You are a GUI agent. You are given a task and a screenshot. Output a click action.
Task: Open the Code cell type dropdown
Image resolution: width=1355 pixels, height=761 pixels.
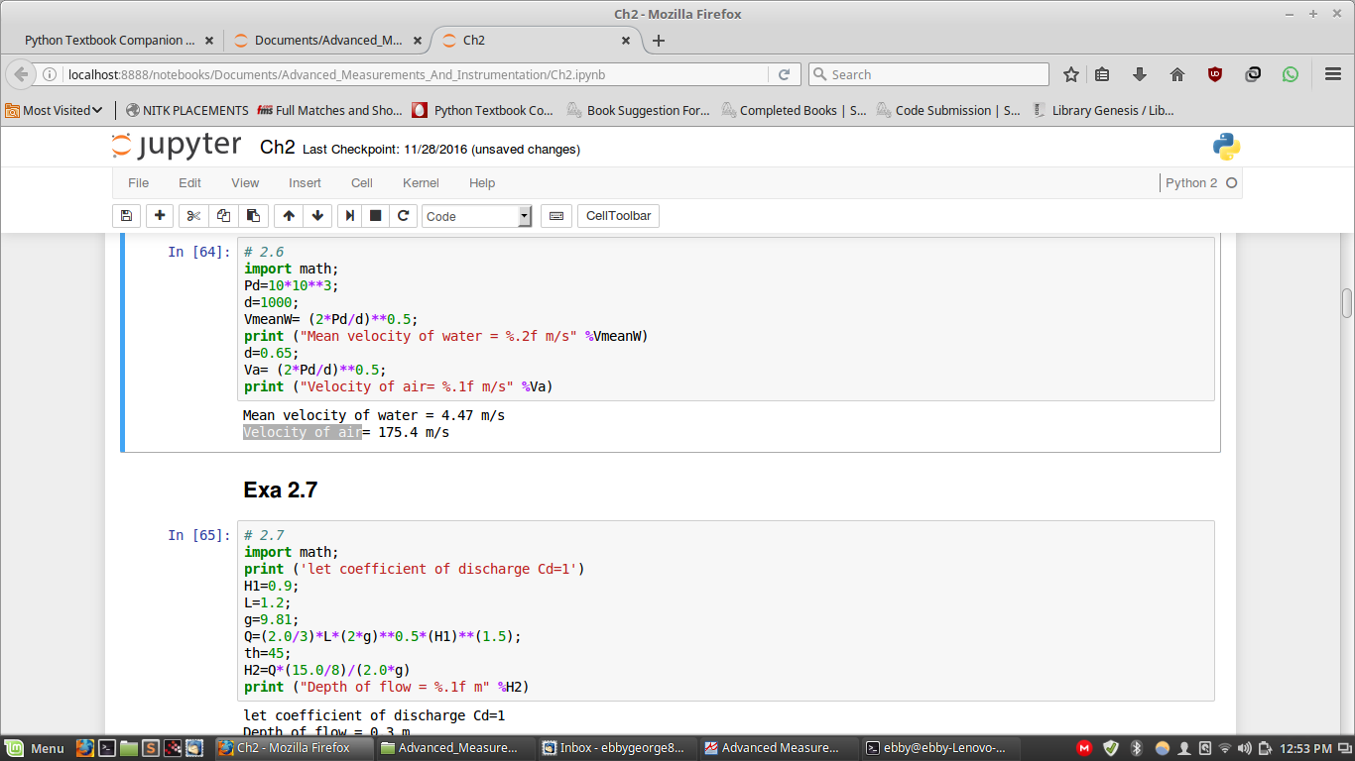click(477, 216)
